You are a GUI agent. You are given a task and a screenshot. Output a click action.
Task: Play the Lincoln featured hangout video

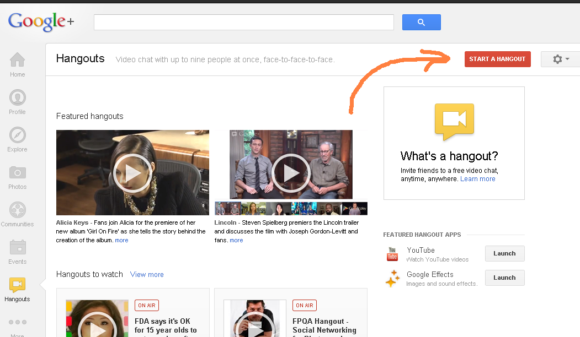point(291,173)
